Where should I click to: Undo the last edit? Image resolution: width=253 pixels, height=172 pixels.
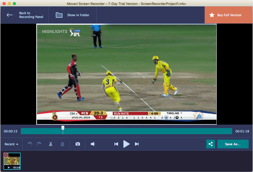[30, 144]
